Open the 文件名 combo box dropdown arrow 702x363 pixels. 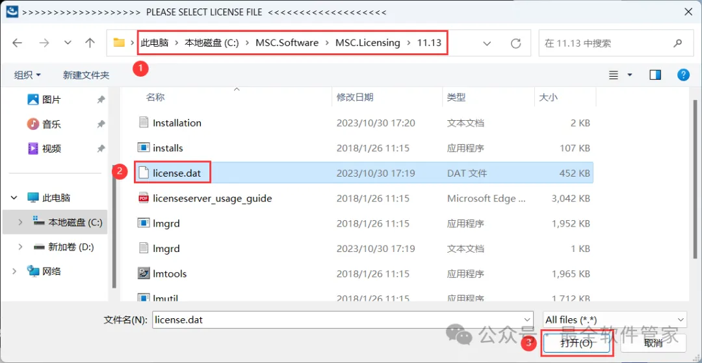click(x=527, y=319)
